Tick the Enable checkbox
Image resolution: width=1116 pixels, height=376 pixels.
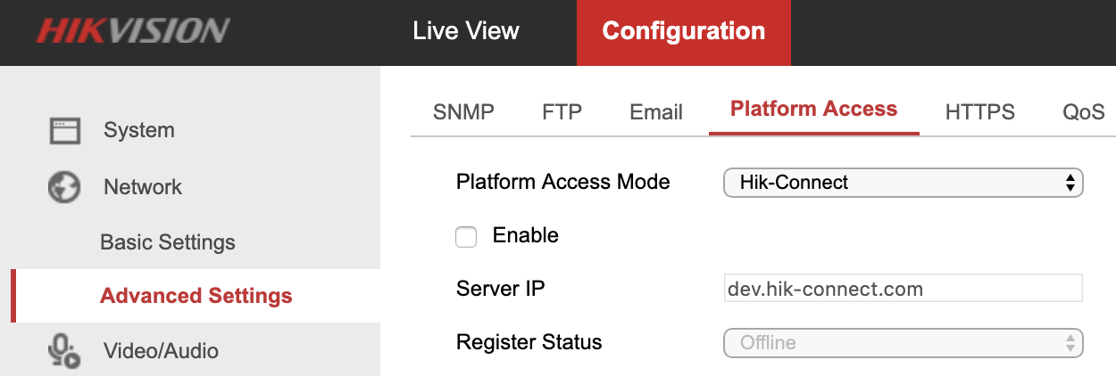click(466, 236)
